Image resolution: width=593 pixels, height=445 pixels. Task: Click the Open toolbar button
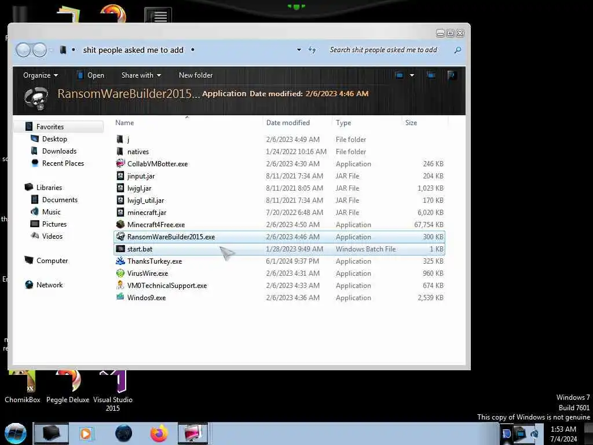(91, 75)
